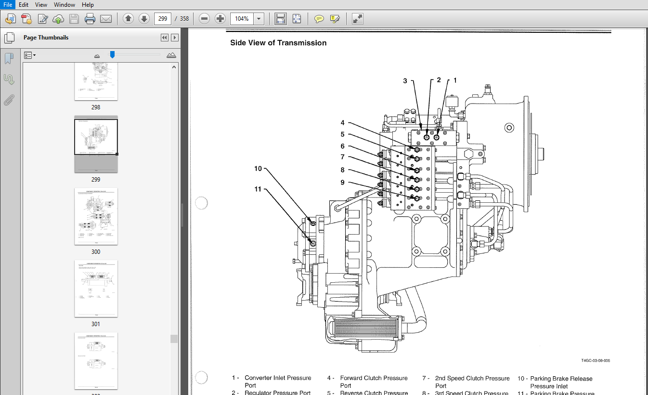Open the Bookmarks panel icon
648x395 pixels.
[9, 59]
